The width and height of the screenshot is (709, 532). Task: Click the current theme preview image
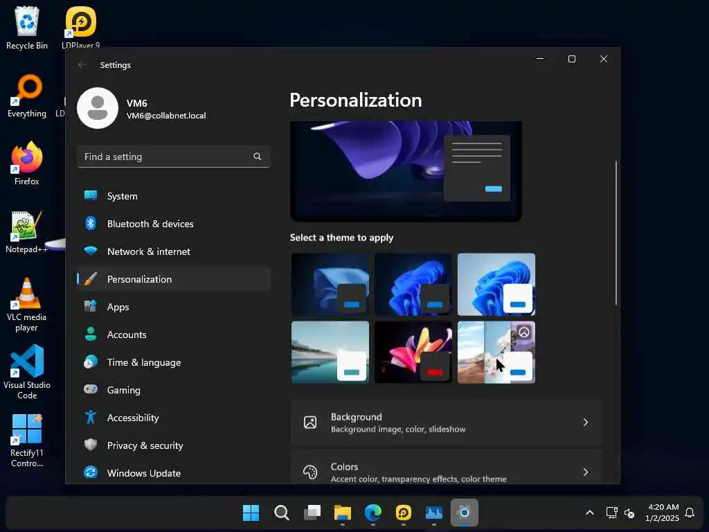point(406,171)
